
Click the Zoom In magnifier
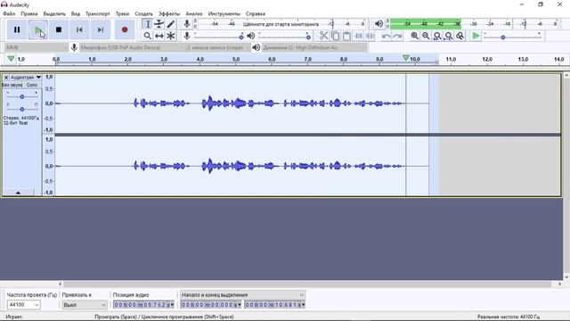tap(414, 36)
